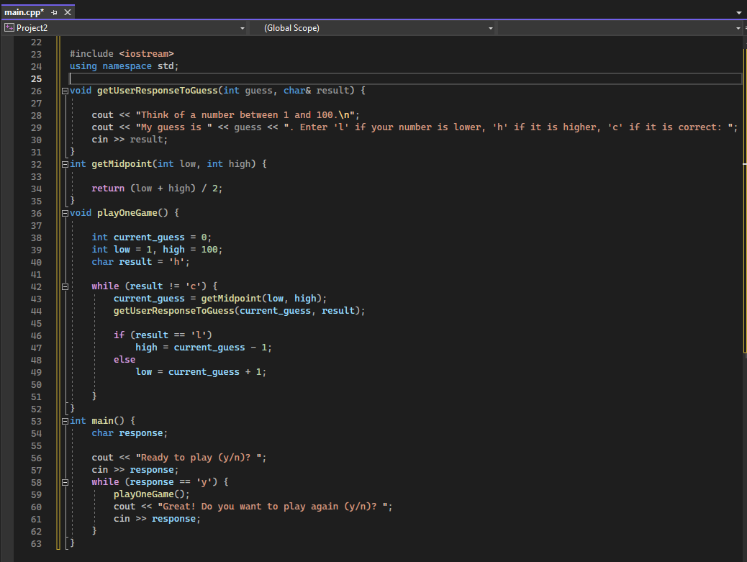Collapse the playOneGame function block
Viewport: 747px width, 562px height.
coord(65,214)
